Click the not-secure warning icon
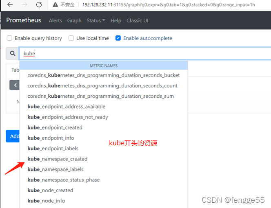 coord(56,4)
